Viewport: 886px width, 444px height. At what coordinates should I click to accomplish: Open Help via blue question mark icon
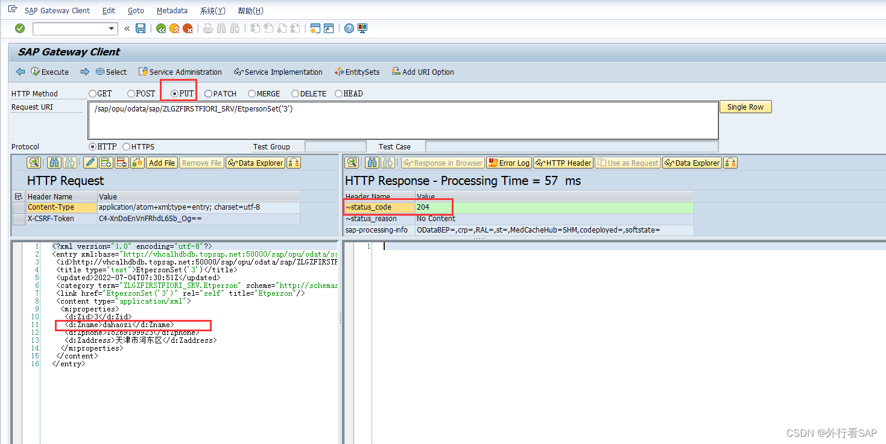[x=349, y=28]
